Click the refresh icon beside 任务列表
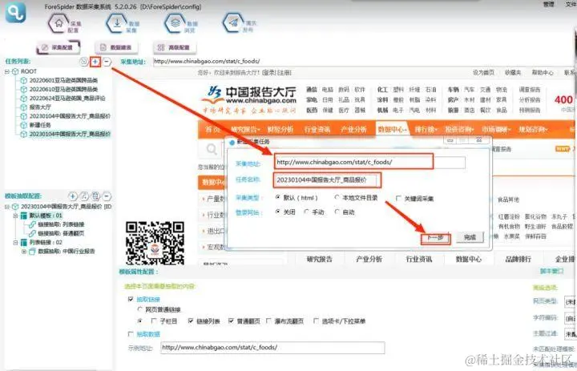The width and height of the screenshot is (577, 371). click(83, 62)
